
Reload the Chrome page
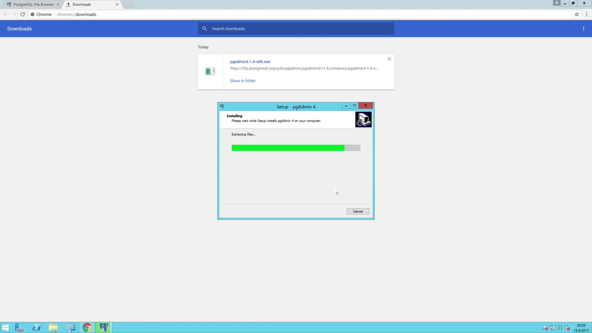(22, 14)
